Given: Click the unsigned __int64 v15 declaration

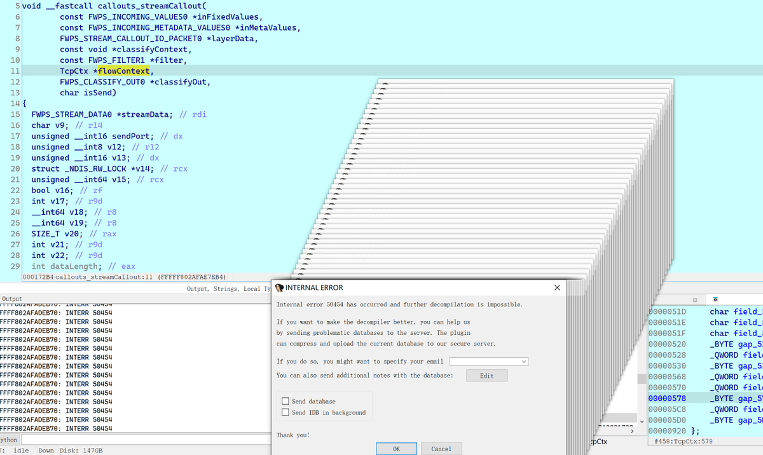Looking at the screenshot, I should tap(82, 179).
